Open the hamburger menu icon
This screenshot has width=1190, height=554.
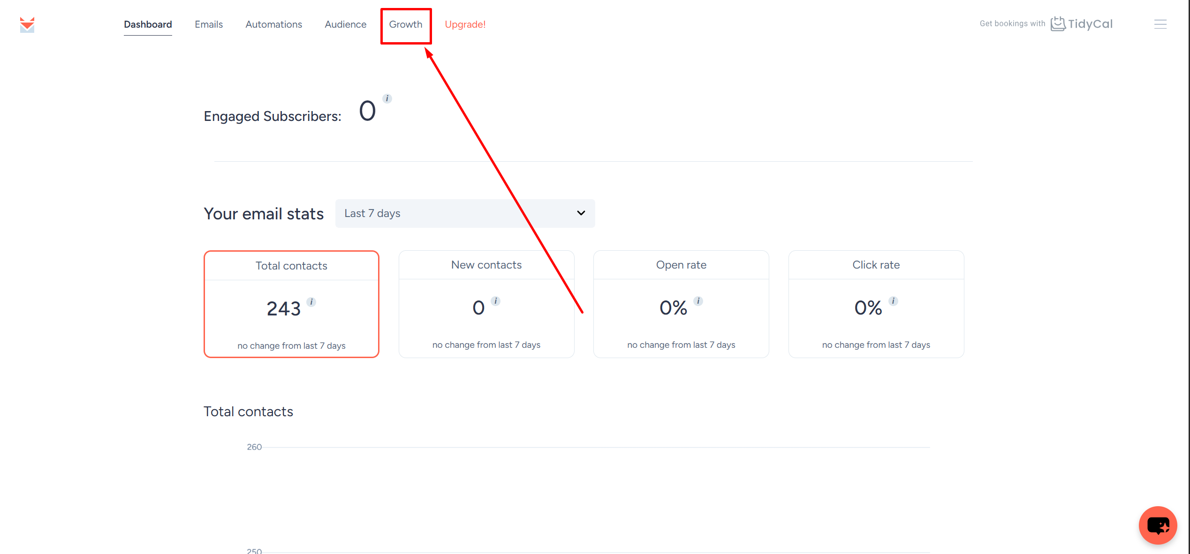pos(1160,24)
